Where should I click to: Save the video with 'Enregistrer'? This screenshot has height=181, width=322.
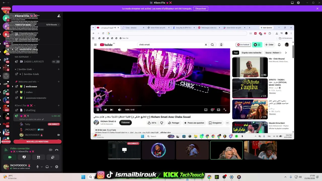215,123
